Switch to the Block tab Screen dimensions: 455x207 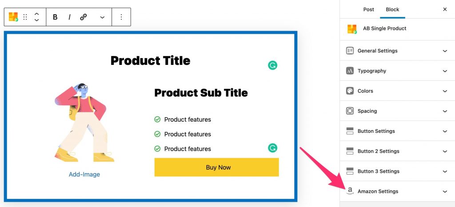[x=392, y=9]
